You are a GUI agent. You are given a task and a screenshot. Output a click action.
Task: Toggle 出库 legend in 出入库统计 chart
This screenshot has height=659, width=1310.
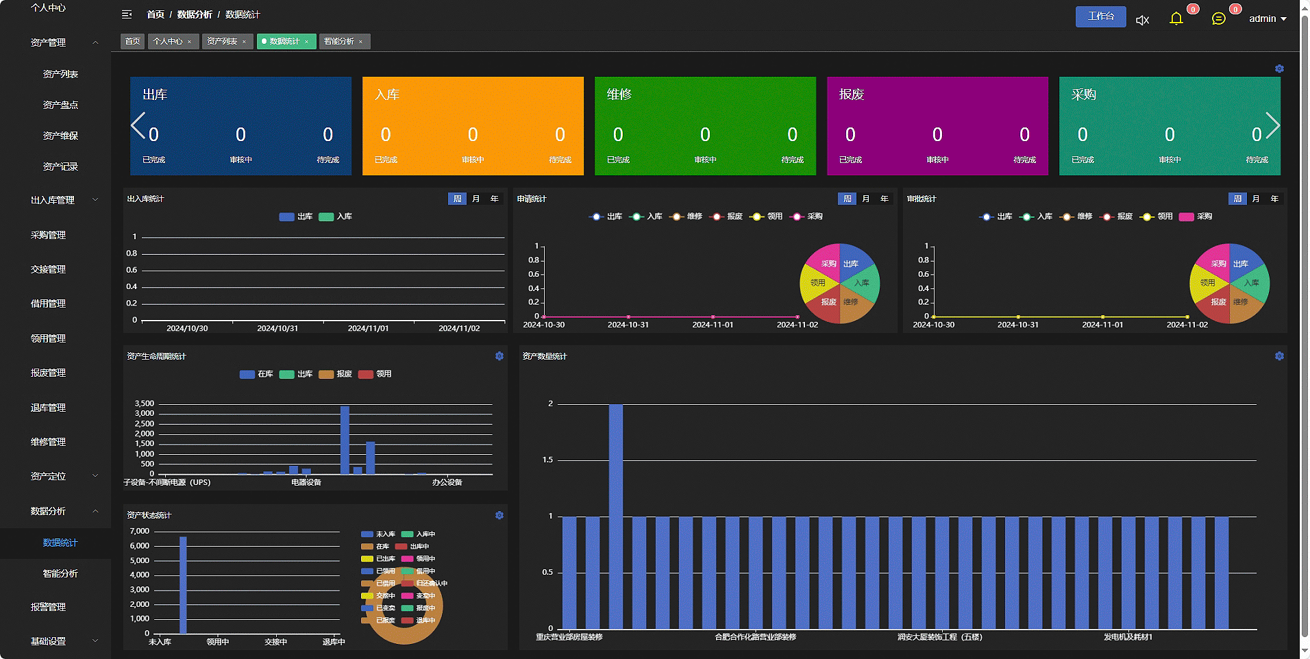click(x=296, y=216)
